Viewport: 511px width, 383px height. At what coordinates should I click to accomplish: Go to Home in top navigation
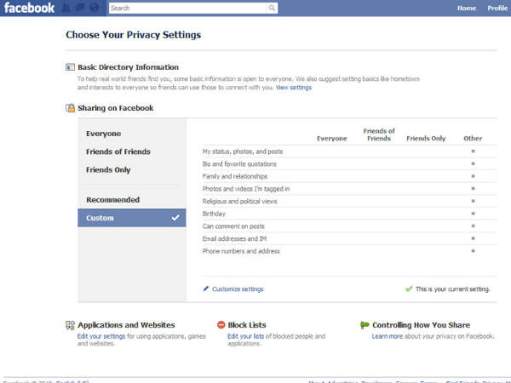pos(467,9)
